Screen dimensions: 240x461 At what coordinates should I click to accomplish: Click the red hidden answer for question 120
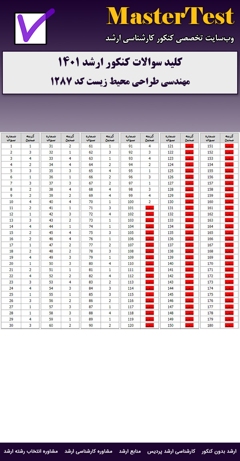[x=150, y=325]
